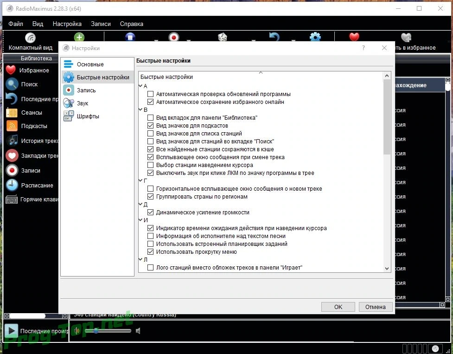453x354 pixels.
Task: Select Основные settings category icon
Action: pos(69,64)
